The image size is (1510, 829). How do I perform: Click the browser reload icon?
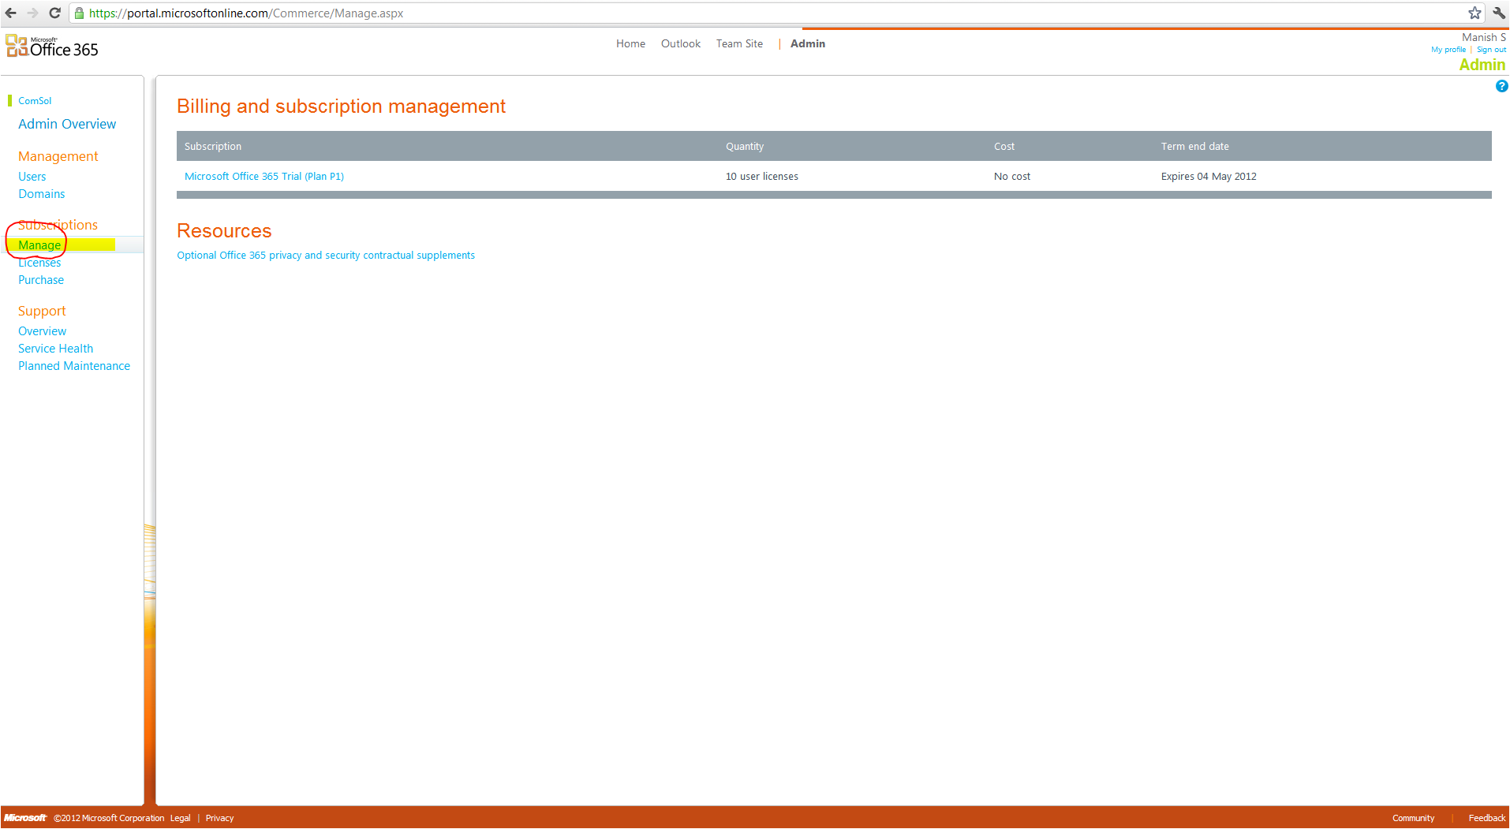pos(54,13)
